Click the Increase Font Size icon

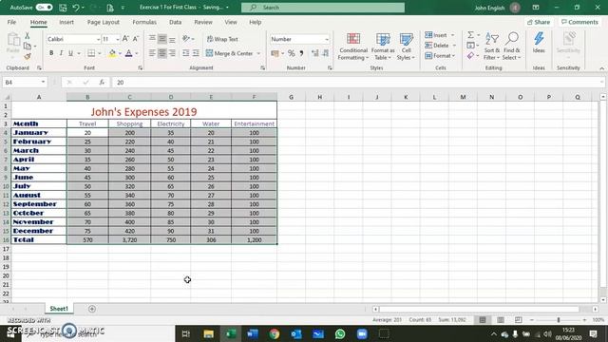[x=125, y=39]
